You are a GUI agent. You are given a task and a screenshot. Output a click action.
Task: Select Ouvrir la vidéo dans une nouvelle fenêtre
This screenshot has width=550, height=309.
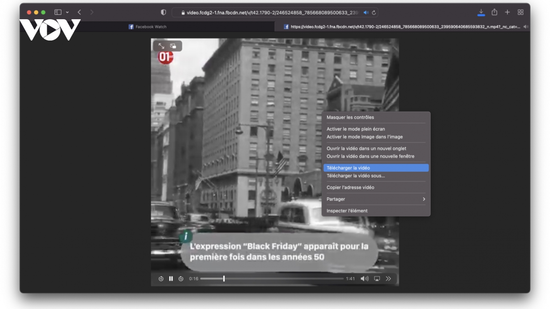point(376,156)
